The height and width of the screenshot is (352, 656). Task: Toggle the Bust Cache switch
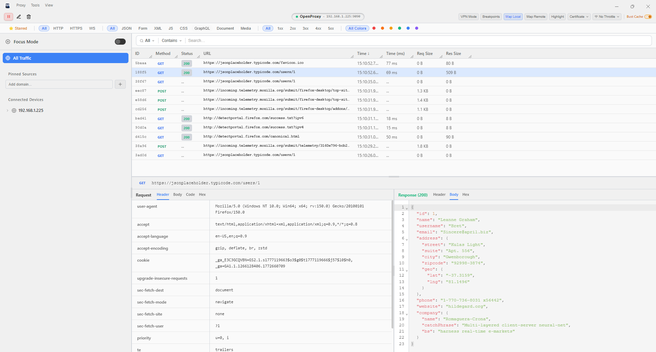pos(648,17)
